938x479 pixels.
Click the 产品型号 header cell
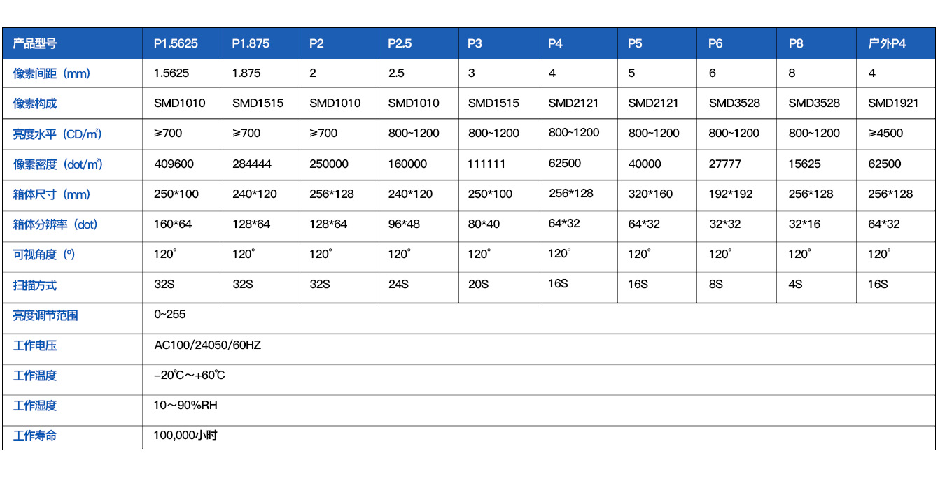[35, 43]
